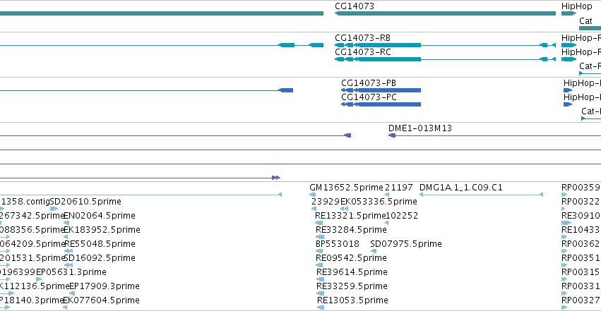601x311 pixels.
Task: Select EST RE09542.5prime
Action: tap(351, 258)
